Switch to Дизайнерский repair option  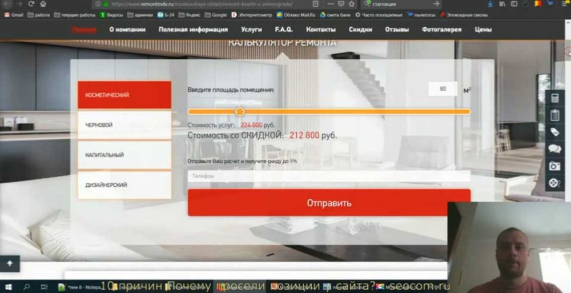(x=124, y=185)
